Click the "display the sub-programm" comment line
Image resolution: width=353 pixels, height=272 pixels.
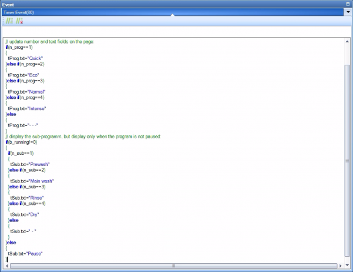click(x=82, y=137)
